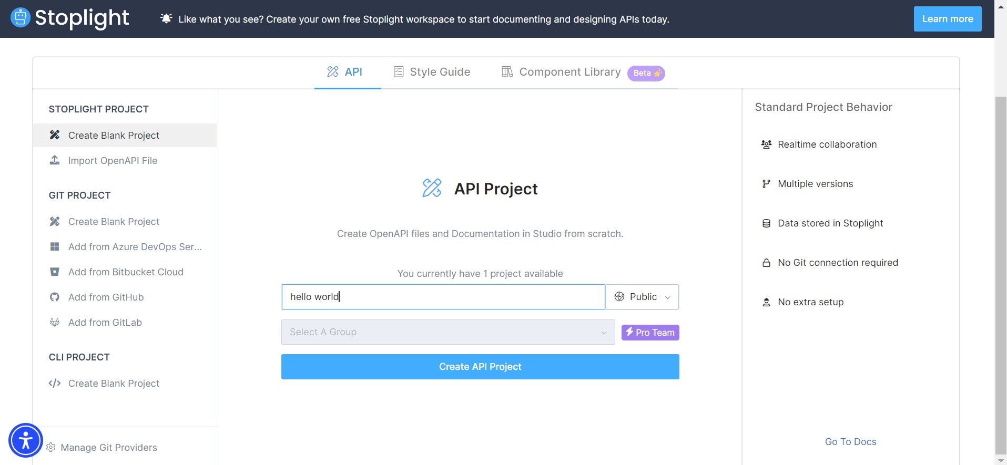
Task: Click Git Project Create Blank Project icon
Action: pyautogui.click(x=55, y=221)
